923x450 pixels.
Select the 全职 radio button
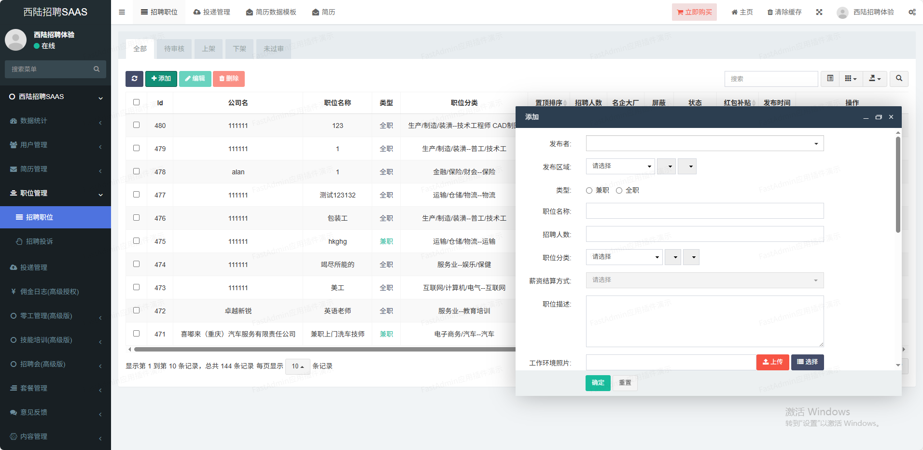(619, 191)
